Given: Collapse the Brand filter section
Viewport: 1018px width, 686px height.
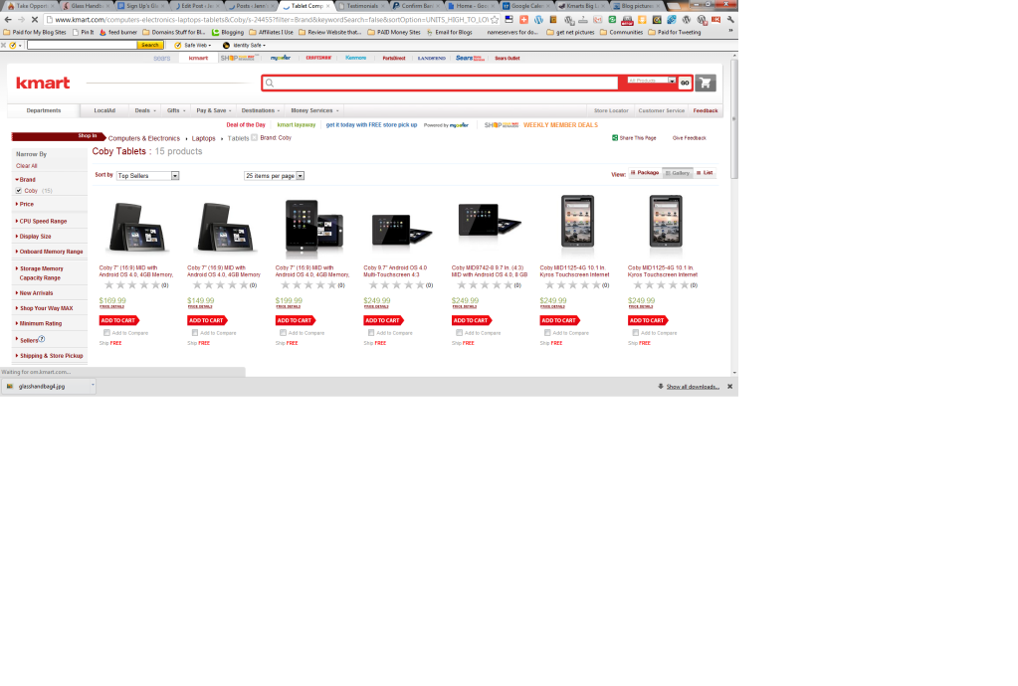Looking at the screenshot, I should 26,180.
